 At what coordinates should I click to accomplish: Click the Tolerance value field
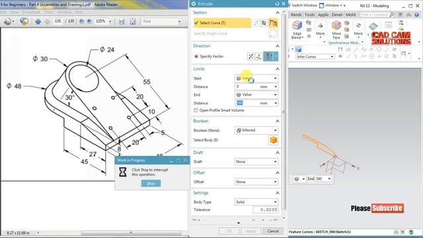pyautogui.click(x=266, y=210)
